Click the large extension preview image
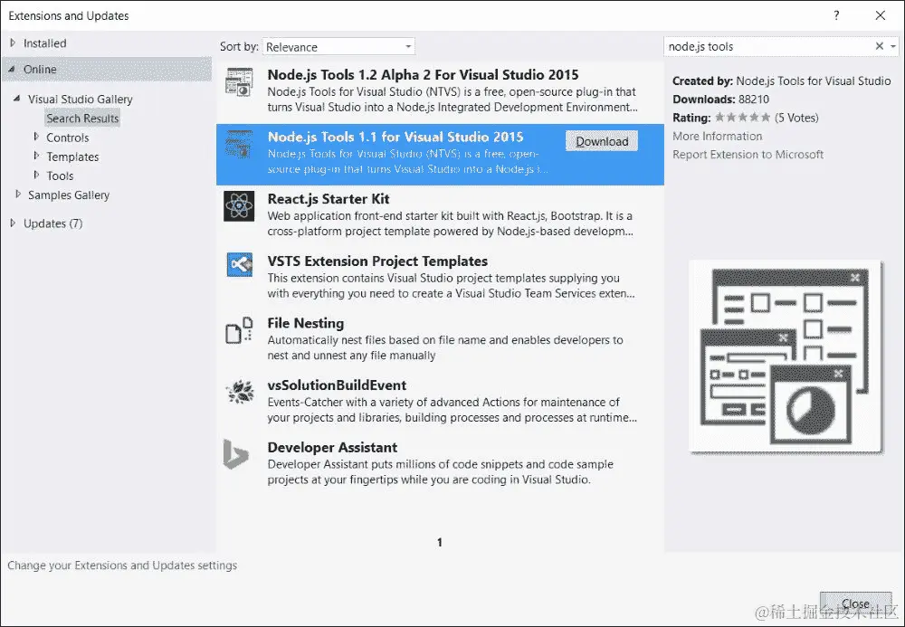905x627 pixels. pyautogui.click(x=786, y=357)
